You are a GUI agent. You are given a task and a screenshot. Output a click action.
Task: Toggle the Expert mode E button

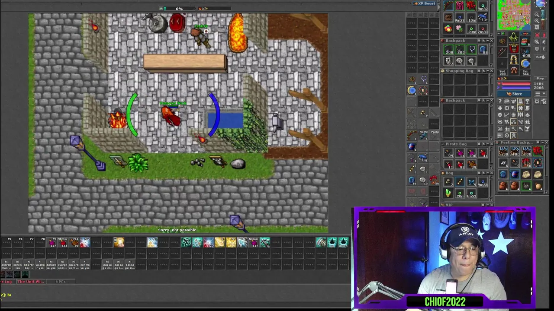point(544,49)
